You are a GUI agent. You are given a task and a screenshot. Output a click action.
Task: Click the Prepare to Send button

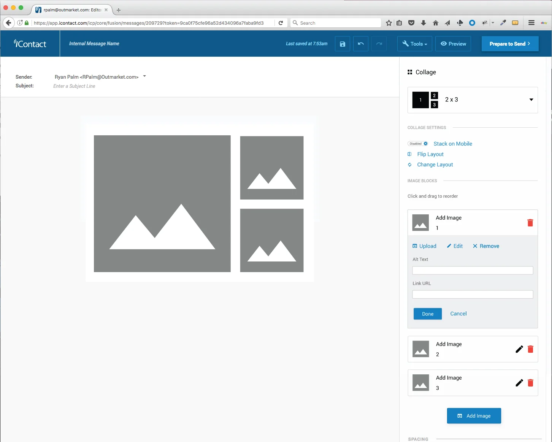[510, 44]
